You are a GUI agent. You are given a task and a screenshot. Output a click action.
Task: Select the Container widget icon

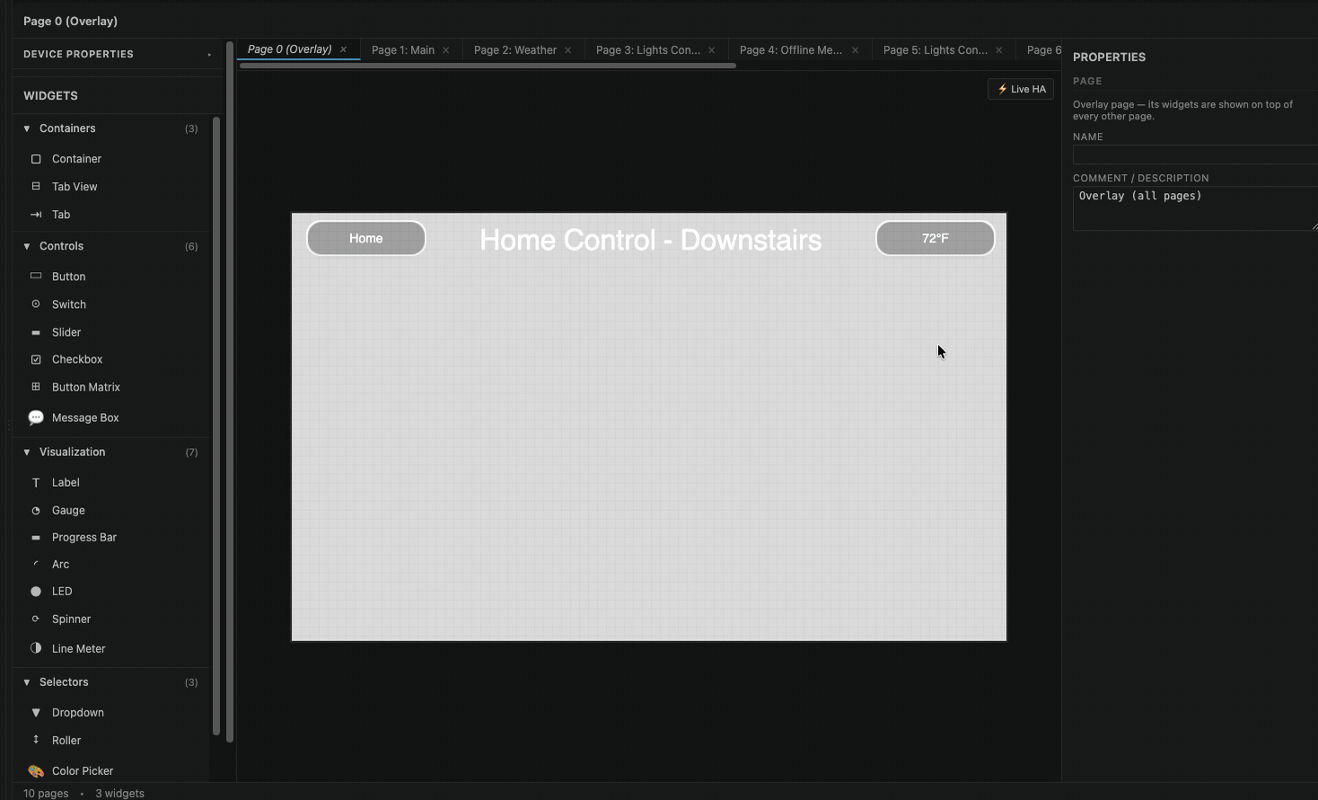36,159
